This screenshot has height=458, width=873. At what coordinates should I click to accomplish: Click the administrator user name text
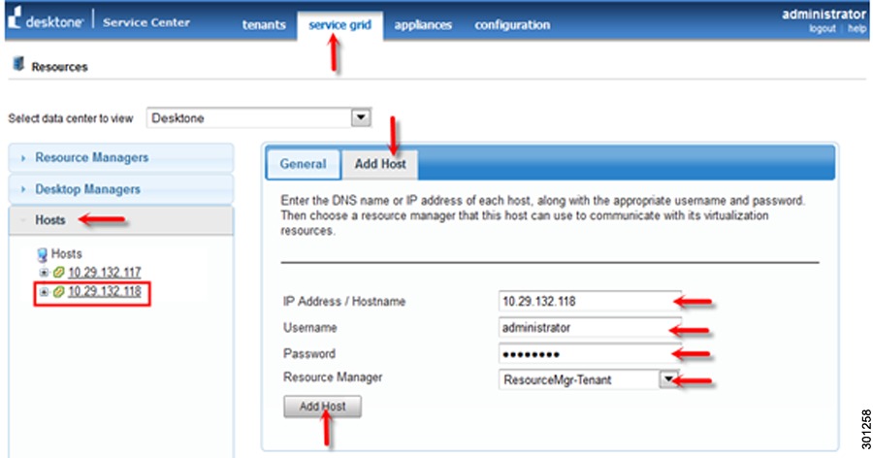[x=824, y=14]
